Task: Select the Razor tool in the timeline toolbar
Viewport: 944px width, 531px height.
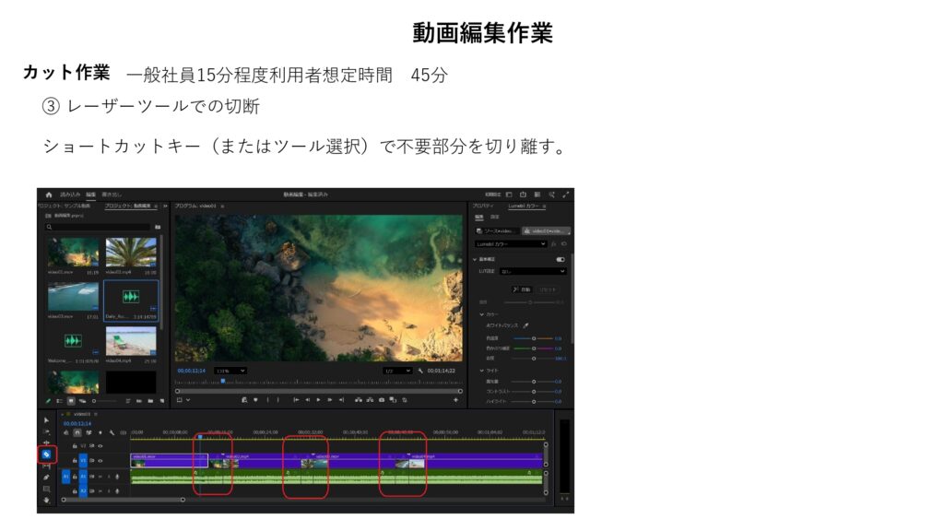Action: 46,454
